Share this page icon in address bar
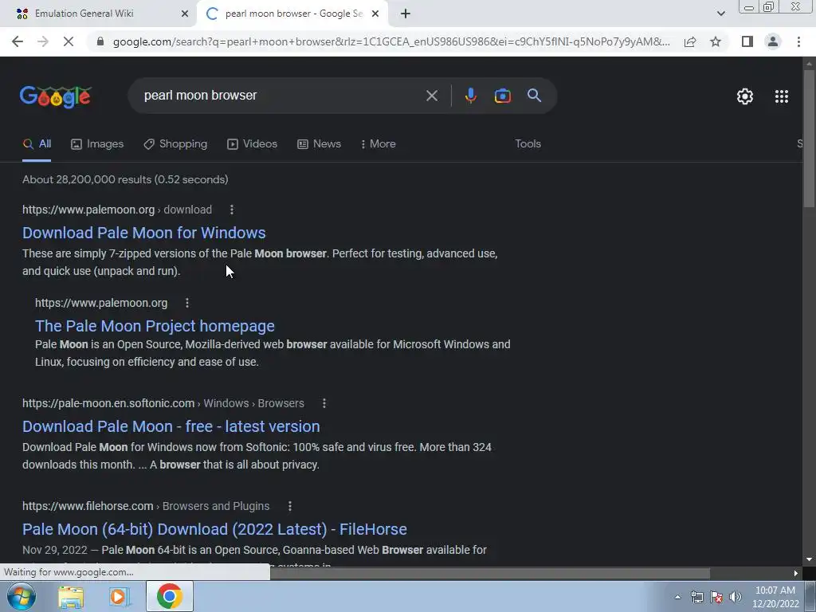The image size is (816, 612). (x=690, y=41)
